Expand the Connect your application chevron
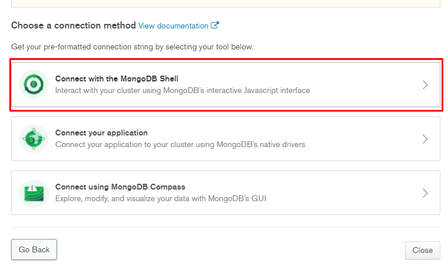This screenshot has height=275, width=448. (x=425, y=139)
